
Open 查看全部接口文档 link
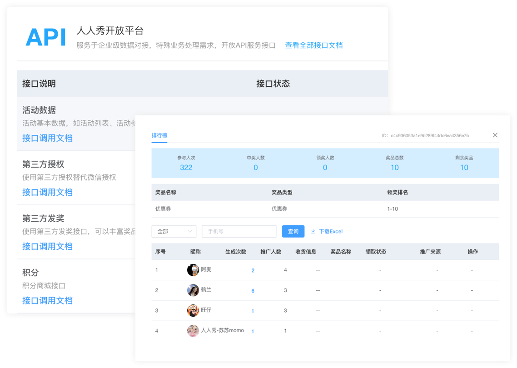(x=313, y=45)
